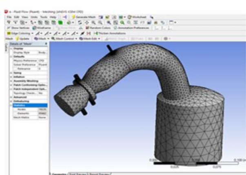
Task: Click the rotate view icon
Action: (80, 22)
